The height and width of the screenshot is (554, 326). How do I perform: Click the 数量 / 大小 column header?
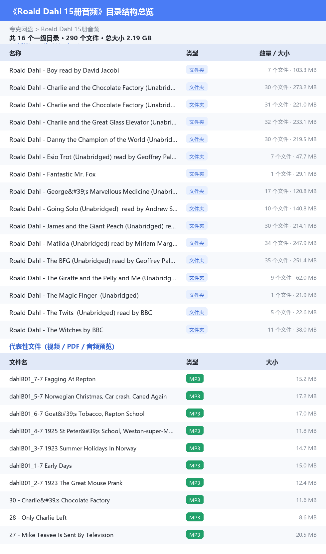(x=274, y=53)
